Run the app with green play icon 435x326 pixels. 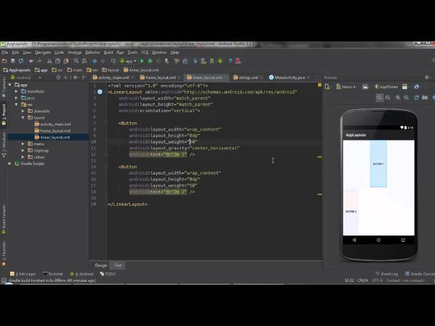pyautogui.click(x=142, y=61)
